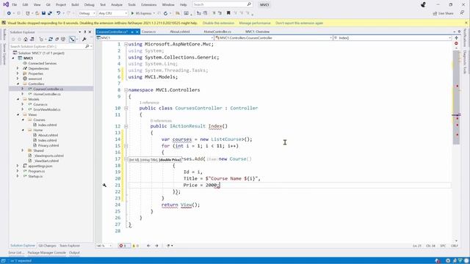Expand the Dependencies node
470x264 pixels.
pyautogui.click(x=18, y=68)
